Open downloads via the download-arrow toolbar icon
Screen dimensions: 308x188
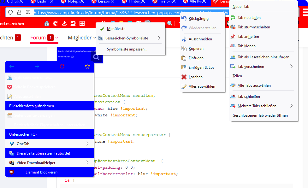(64, 23)
